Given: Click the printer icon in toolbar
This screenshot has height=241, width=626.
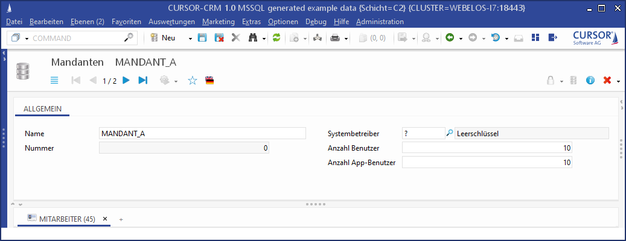Looking at the screenshot, I should [334, 38].
